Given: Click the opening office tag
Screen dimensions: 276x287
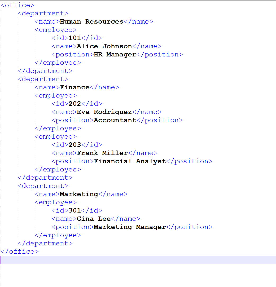Looking at the screenshot, I should click(x=17, y=5).
